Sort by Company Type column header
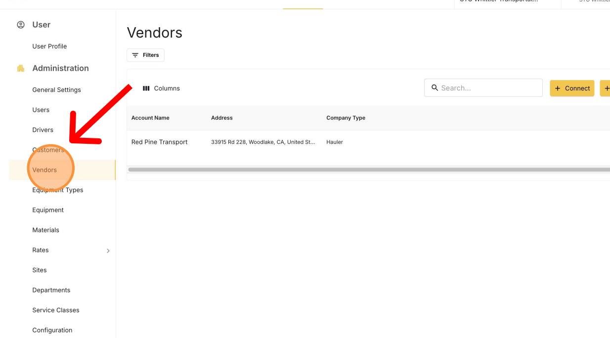610x338 pixels. pyautogui.click(x=346, y=118)
